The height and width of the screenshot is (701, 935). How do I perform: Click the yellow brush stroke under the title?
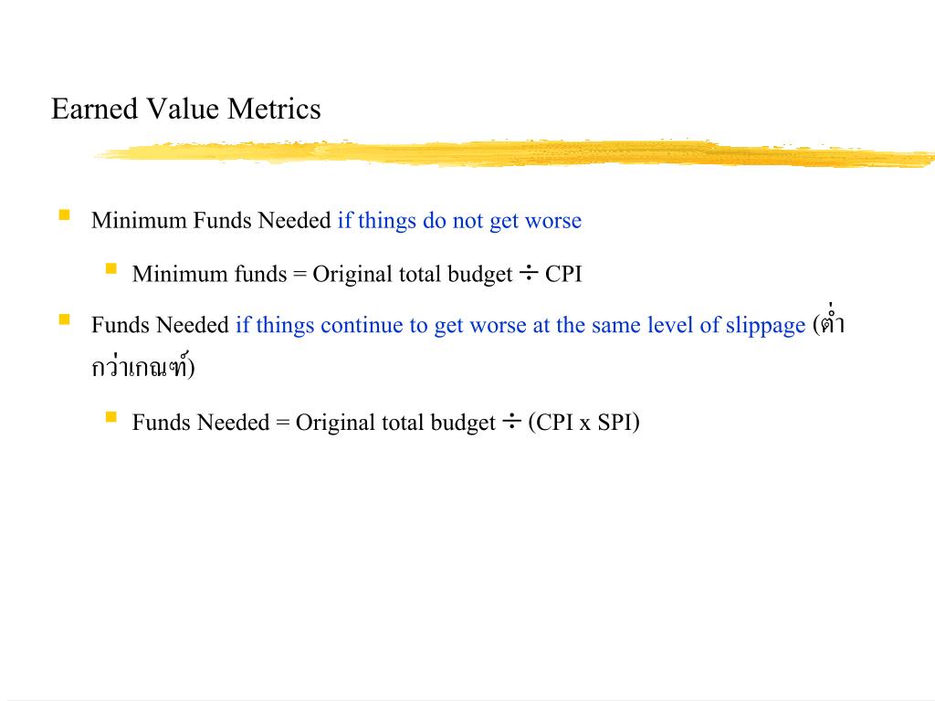[515, 153]
